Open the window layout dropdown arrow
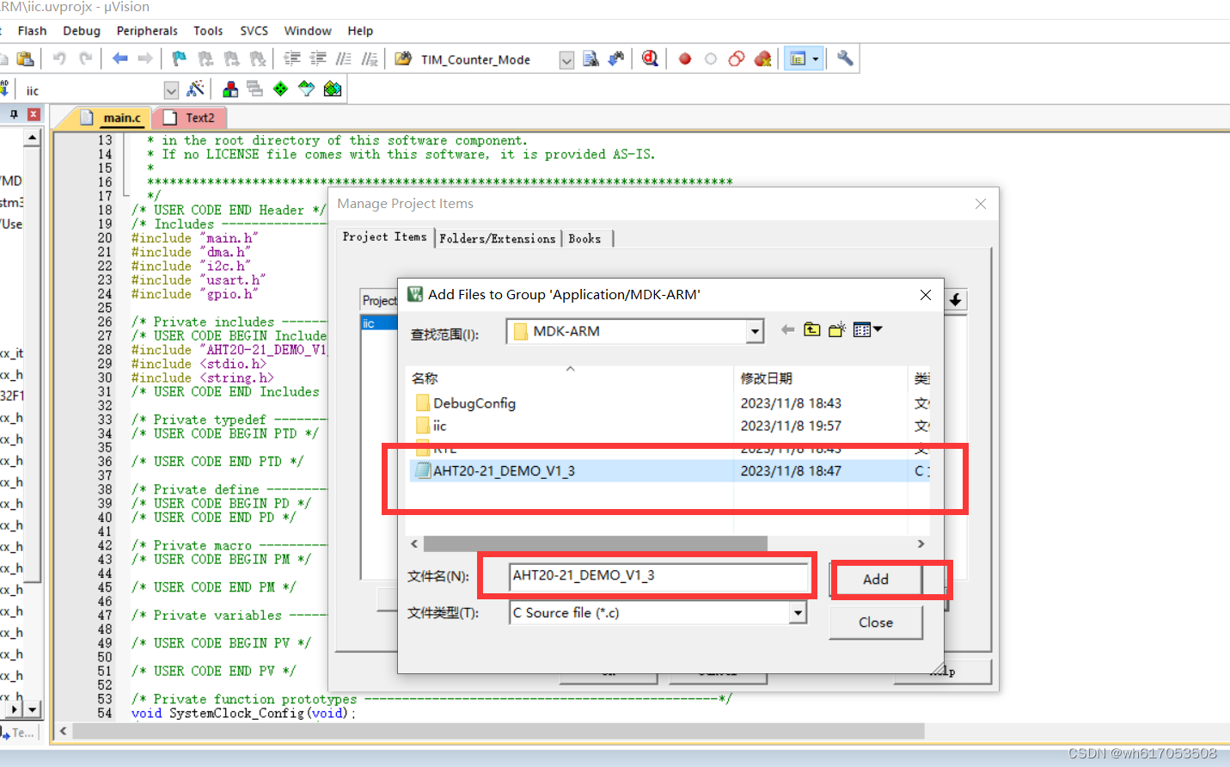Viewport: 1230px width, 767px height. point(816,59)
